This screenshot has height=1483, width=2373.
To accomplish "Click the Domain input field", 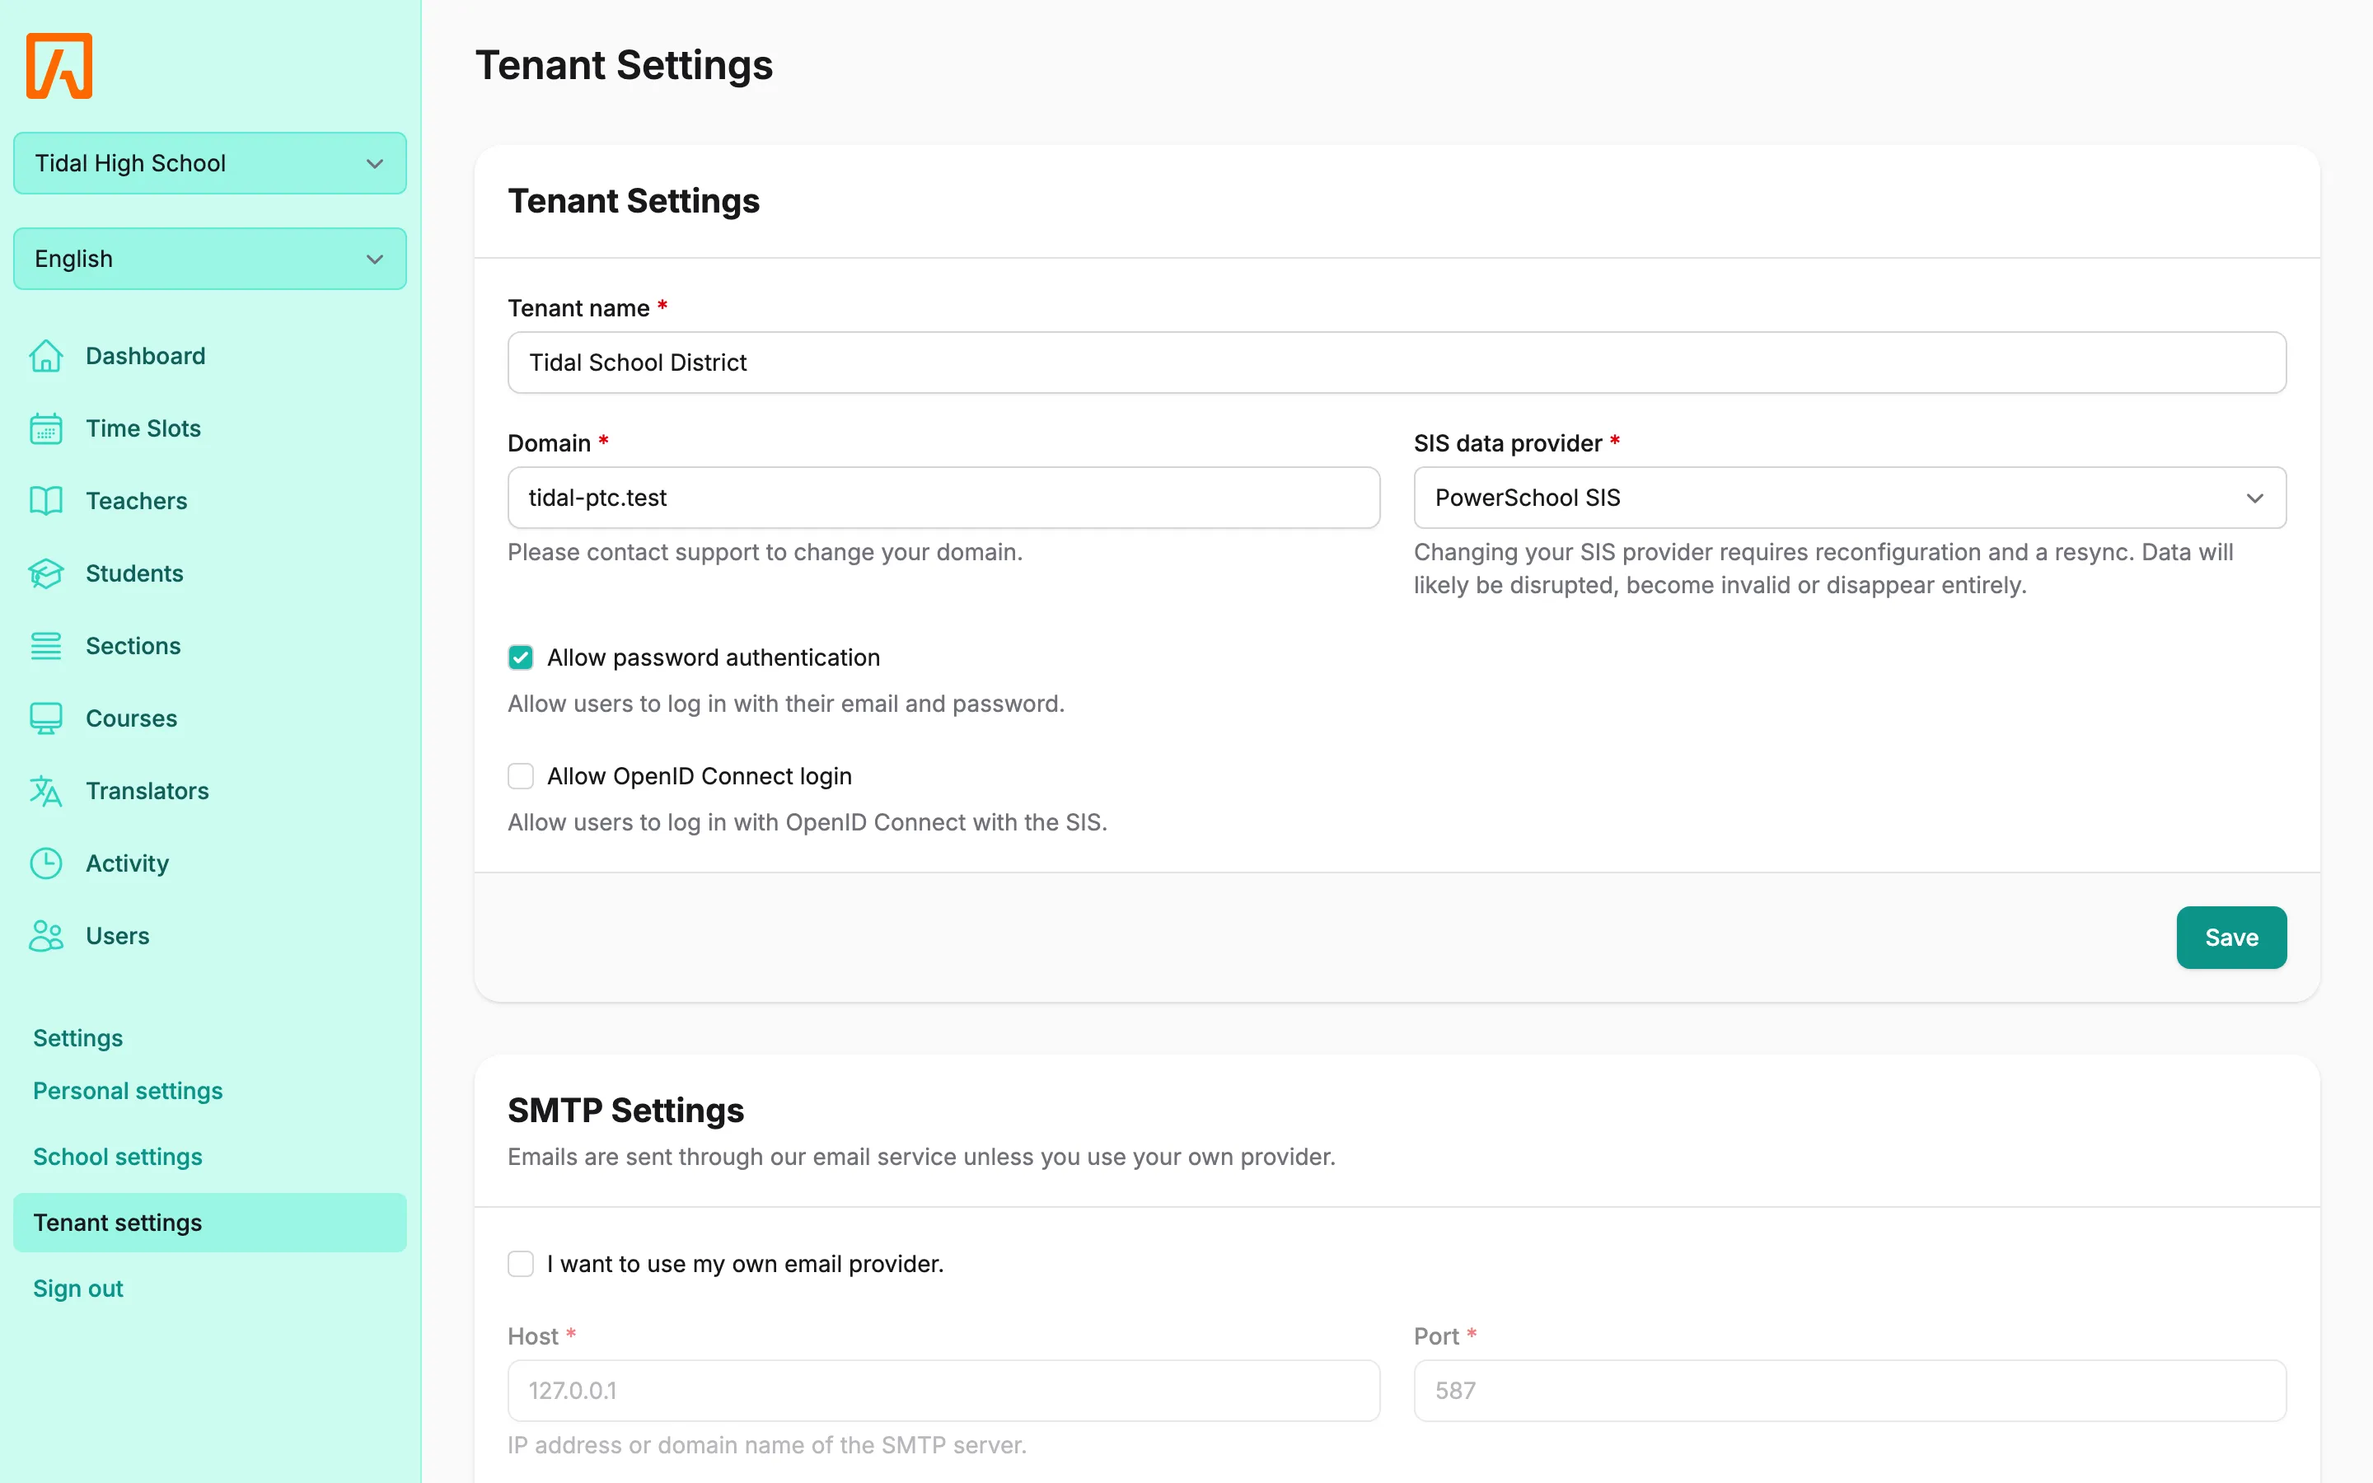I will pos(943,498).
